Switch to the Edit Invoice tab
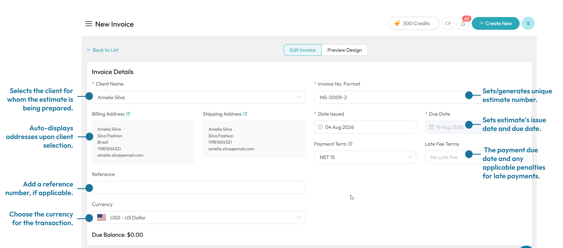The height and width of the screenshot is (248, 563). pos(302,50)
